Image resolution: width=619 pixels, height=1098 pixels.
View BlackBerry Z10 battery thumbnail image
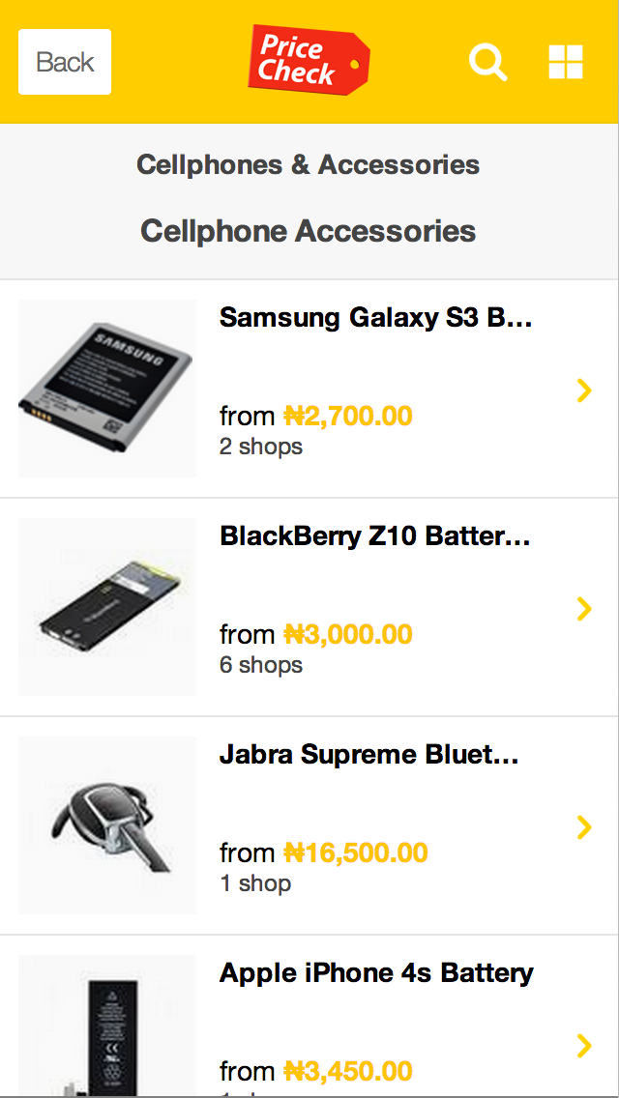tap(107, 607)
